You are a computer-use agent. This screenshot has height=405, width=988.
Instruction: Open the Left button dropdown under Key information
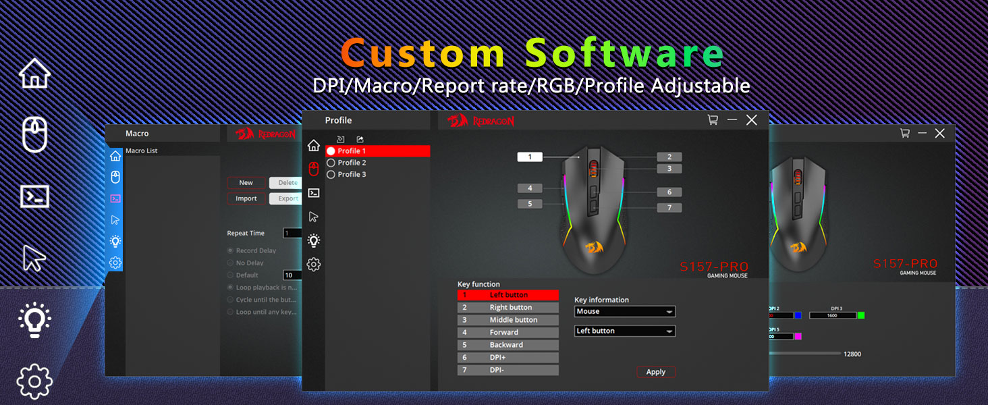click(x=624, y=331)
